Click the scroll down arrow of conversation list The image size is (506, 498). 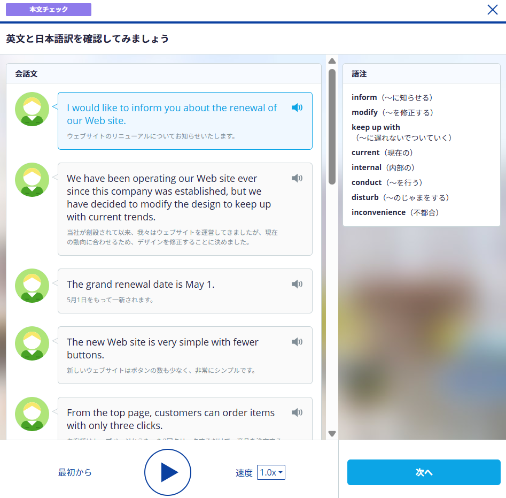click(x=332, y=434)
